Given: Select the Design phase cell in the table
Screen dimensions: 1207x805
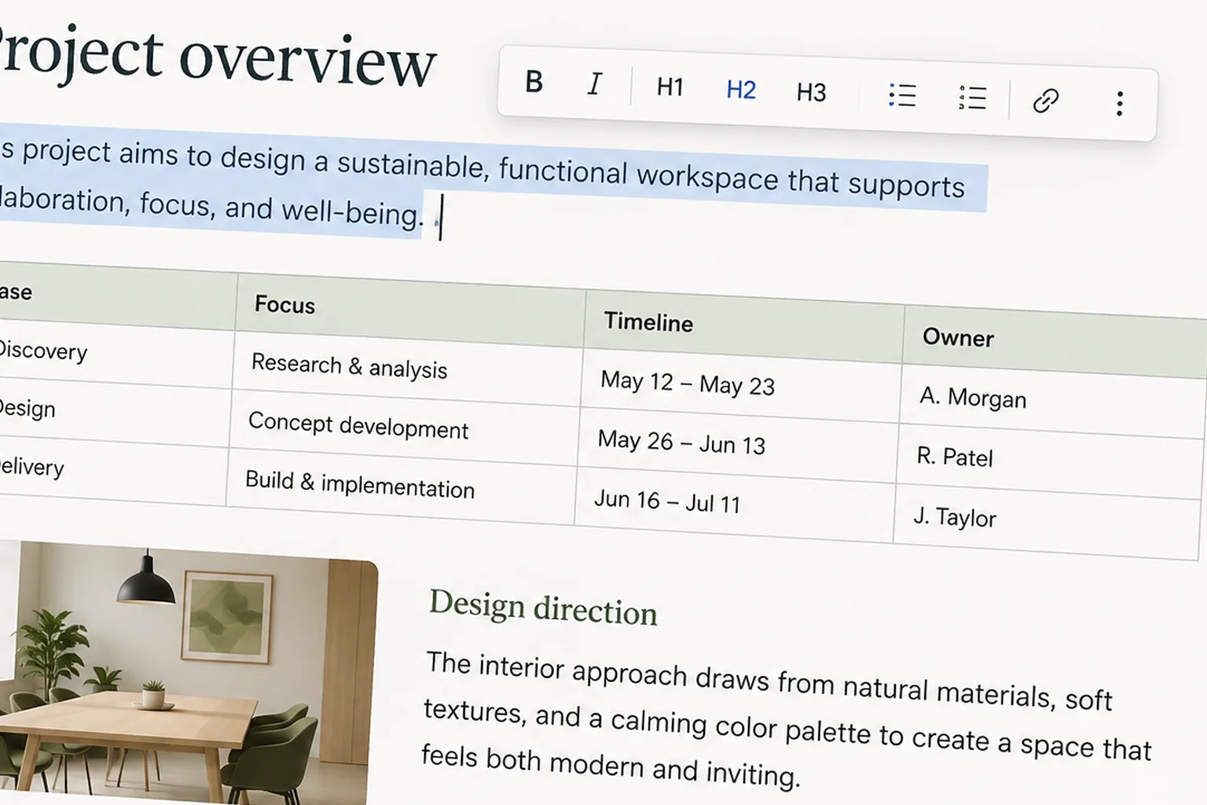Looking at the screenshot, I should pyautogui.click(x=116, y=412).
